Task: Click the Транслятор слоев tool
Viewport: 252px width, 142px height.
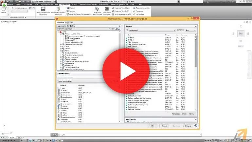Action: [141, 8]
